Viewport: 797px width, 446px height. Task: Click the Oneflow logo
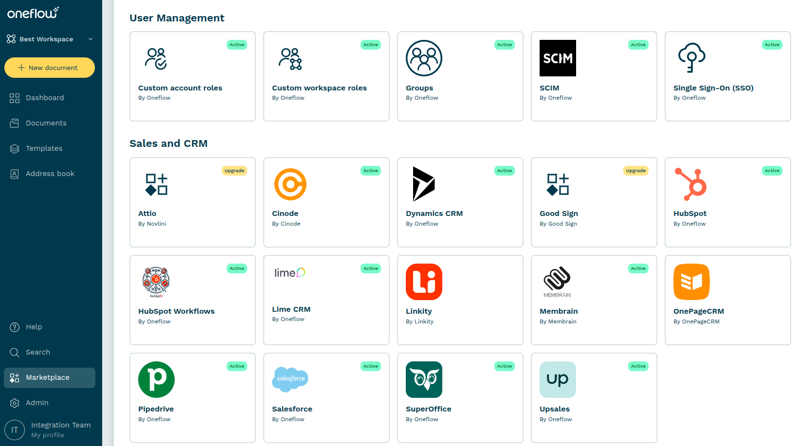point(33,13)
